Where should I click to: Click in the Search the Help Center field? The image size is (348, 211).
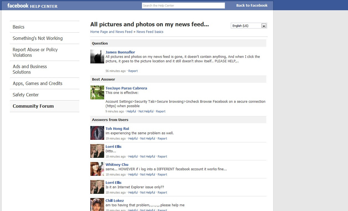[x=183, y=6]
